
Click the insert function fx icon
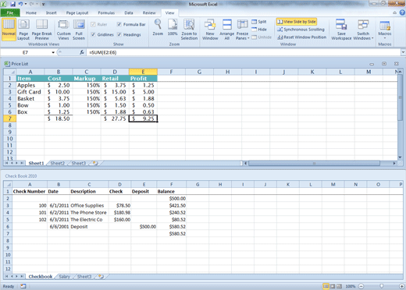click(x=82, y=52)
